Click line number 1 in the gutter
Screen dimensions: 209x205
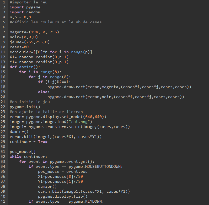coord(4,2)
